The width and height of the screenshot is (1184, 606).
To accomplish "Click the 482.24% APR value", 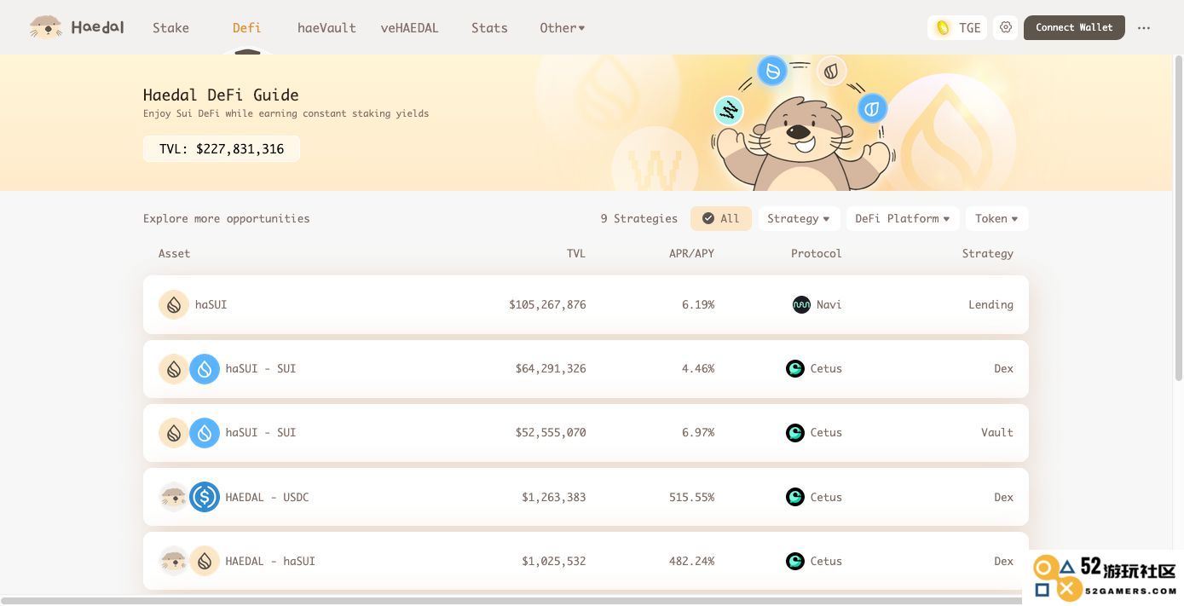I will pos(691,561).
